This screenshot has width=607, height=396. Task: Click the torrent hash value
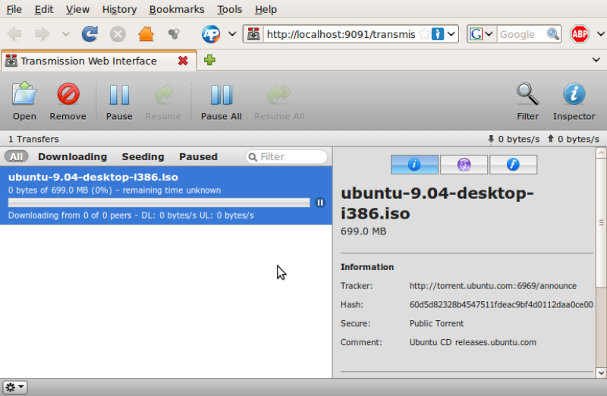coord(501,305)
